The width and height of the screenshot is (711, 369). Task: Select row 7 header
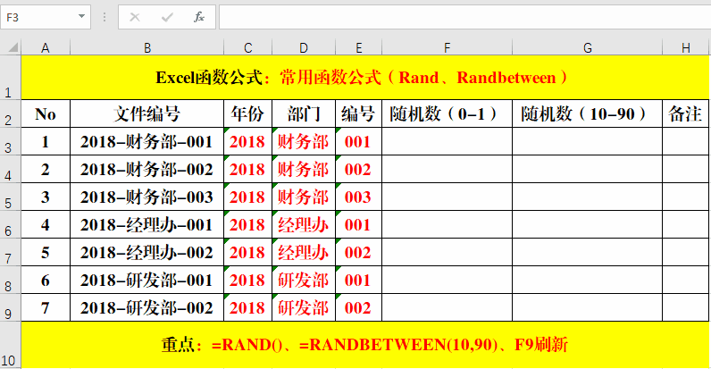tap(11, 252)
